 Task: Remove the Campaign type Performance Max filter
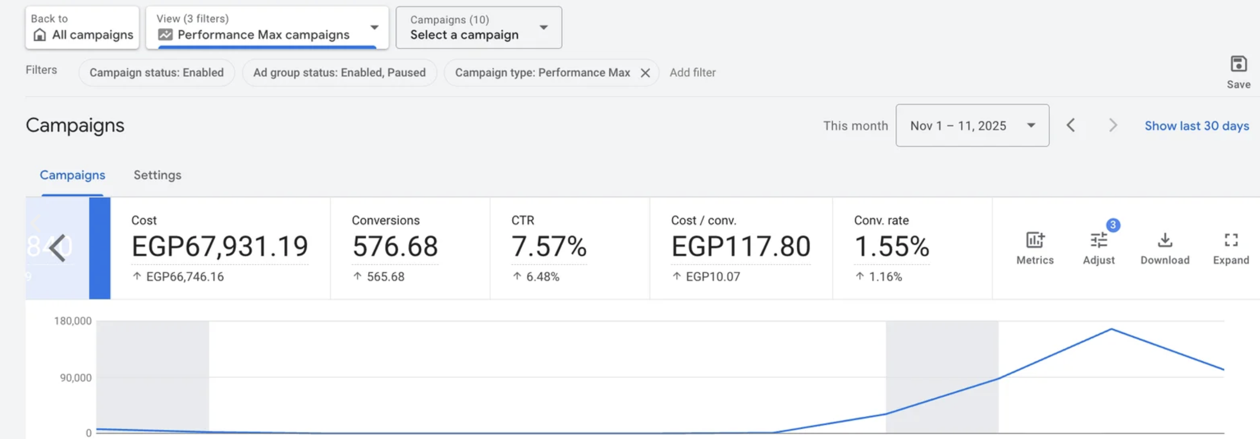pyautogui.click(x=645, y=73)
